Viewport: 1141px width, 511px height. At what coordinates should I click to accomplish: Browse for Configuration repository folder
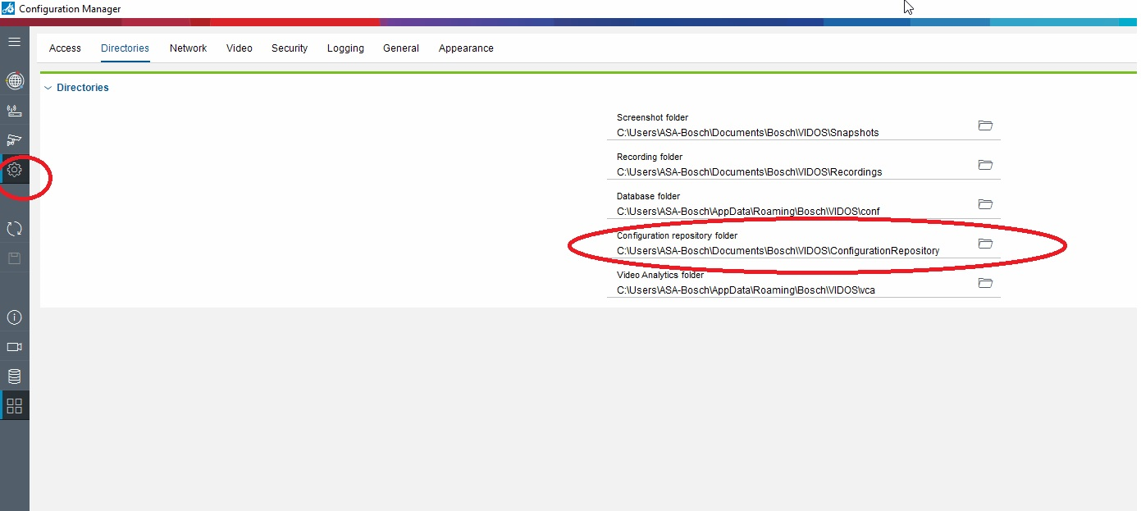tap(985, 244)
